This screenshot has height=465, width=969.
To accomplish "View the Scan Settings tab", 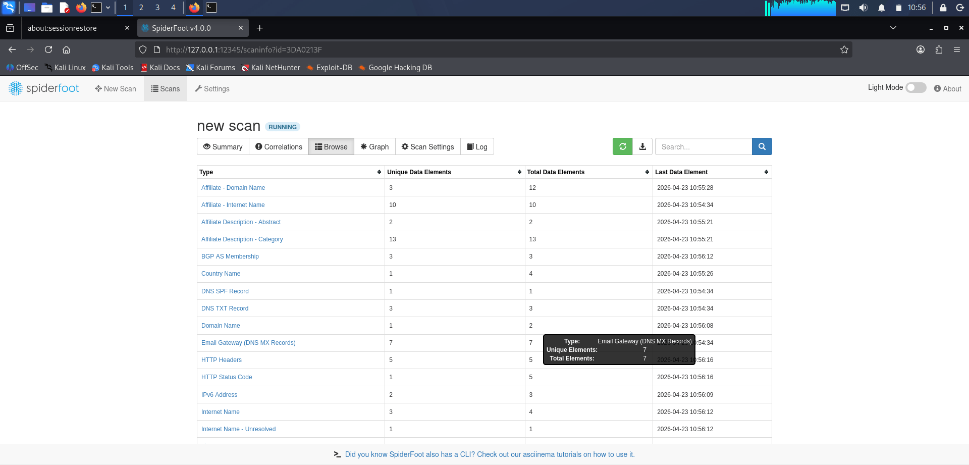I will click(427, 146).
